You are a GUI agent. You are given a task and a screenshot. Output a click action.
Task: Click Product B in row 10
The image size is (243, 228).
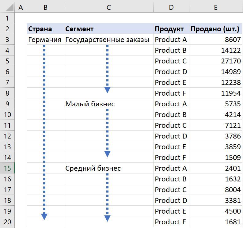tap(171, 115)
